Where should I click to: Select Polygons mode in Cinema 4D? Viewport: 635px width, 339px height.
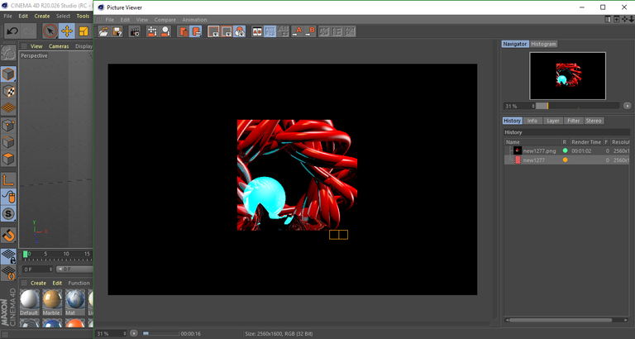pyautogui.click(x=8, y=159)
